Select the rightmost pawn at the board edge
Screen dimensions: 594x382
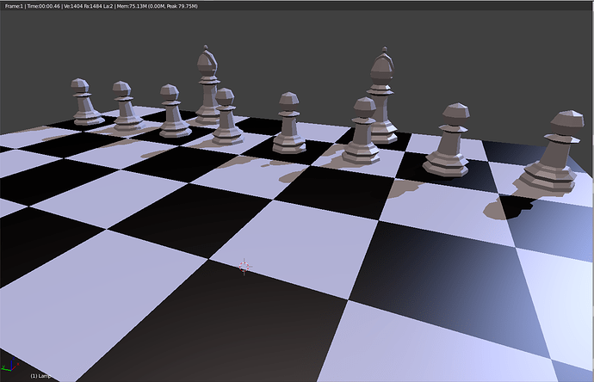553,153
